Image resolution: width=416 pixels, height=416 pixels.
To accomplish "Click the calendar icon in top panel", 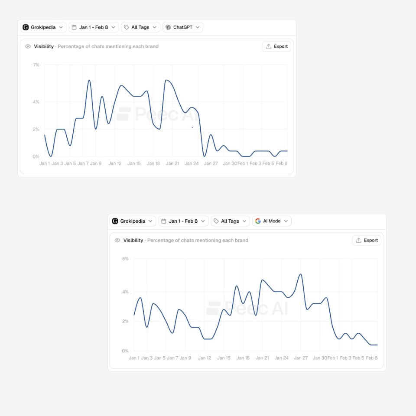I will pos(74,27).
